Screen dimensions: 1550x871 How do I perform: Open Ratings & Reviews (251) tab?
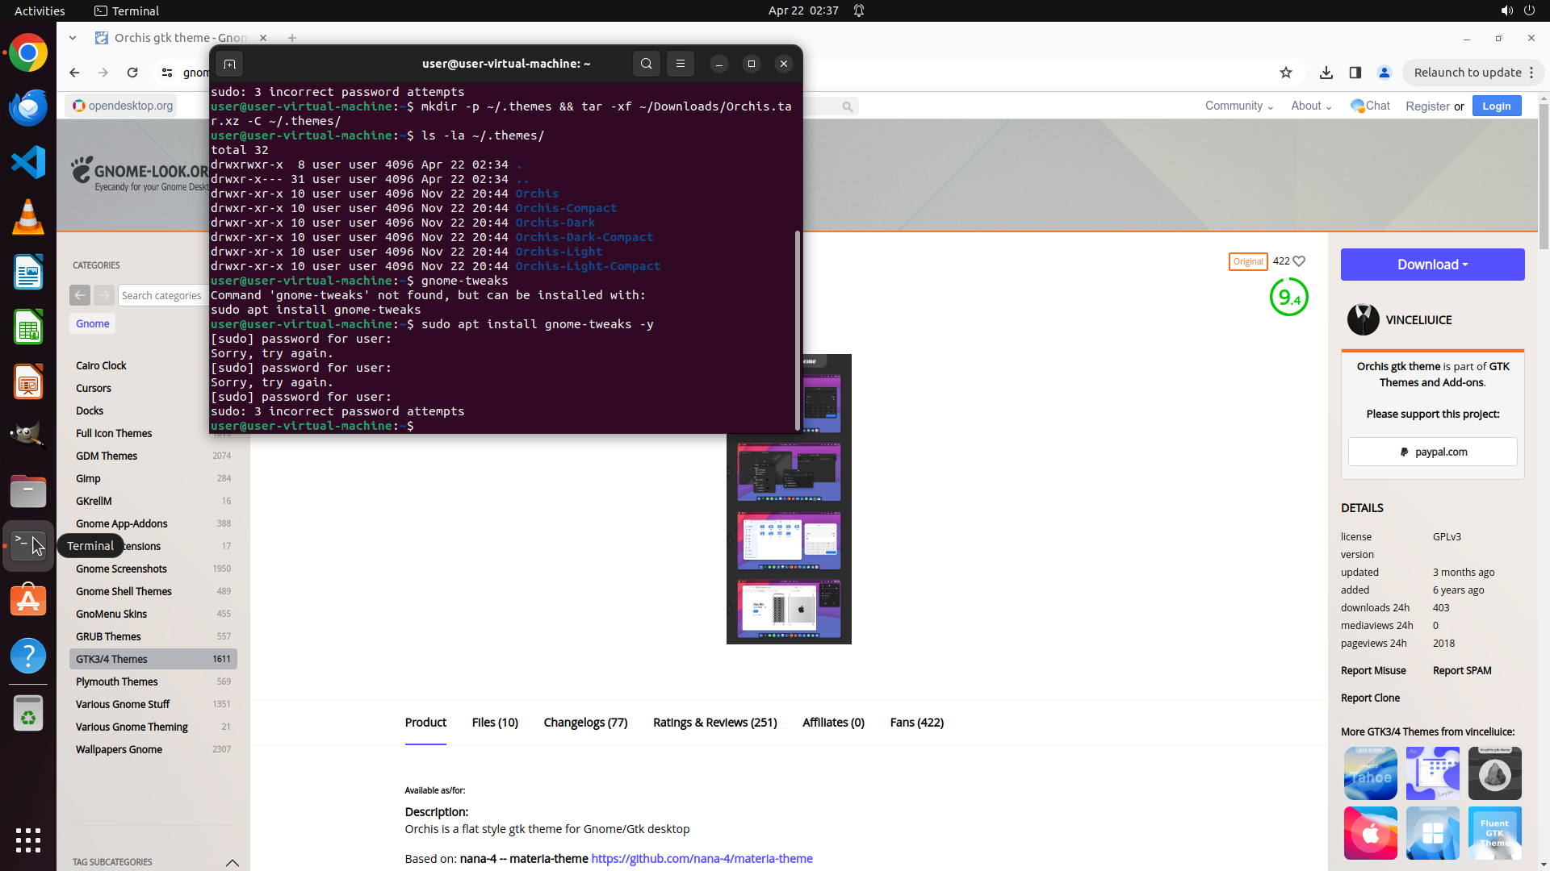[714, 723]
